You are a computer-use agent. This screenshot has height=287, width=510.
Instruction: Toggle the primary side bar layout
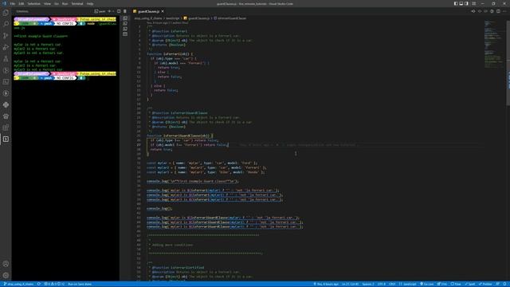point(456,3)
